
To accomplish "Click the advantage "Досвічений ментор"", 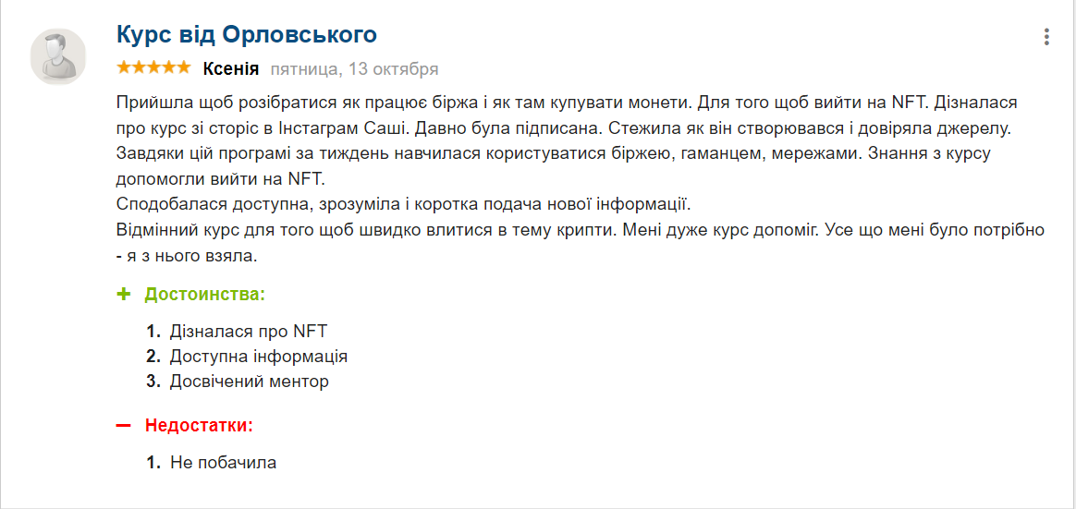I will (250, 381).
